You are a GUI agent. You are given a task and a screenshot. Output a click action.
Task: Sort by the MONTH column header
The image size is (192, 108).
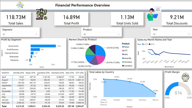[5, 73]
